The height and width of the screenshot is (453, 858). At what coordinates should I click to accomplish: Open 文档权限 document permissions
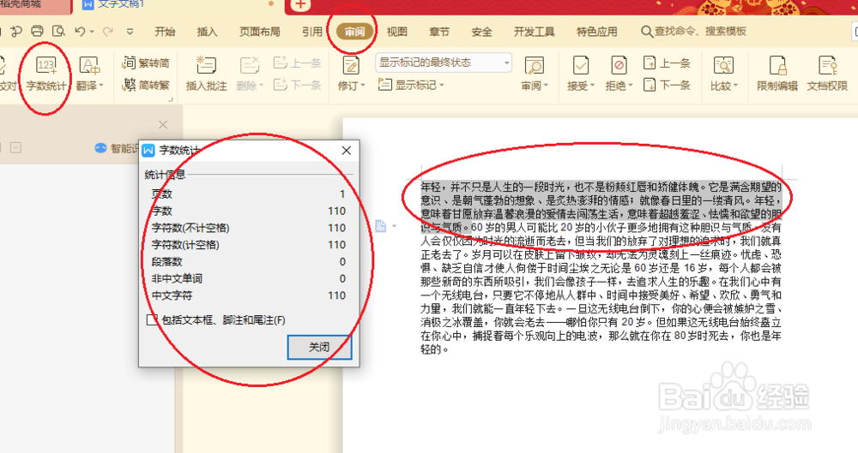[x=827, y=74]
